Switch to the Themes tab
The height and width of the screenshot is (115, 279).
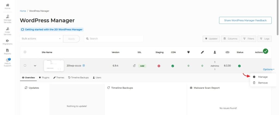tap(59, 78)
